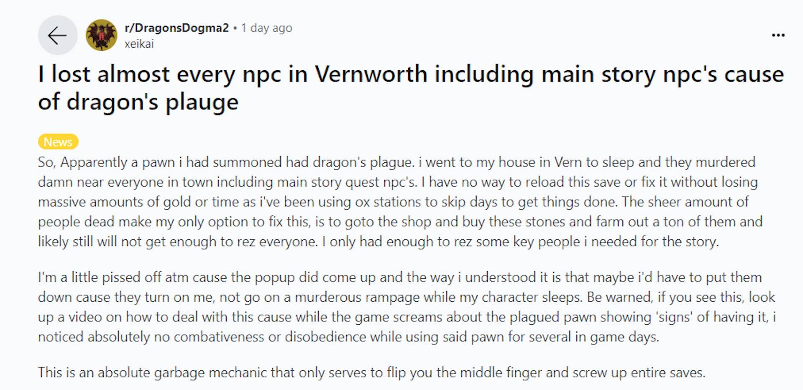The image size is (803, 390).
Task: Click the back arrow button
Action: tap(57, 35)
